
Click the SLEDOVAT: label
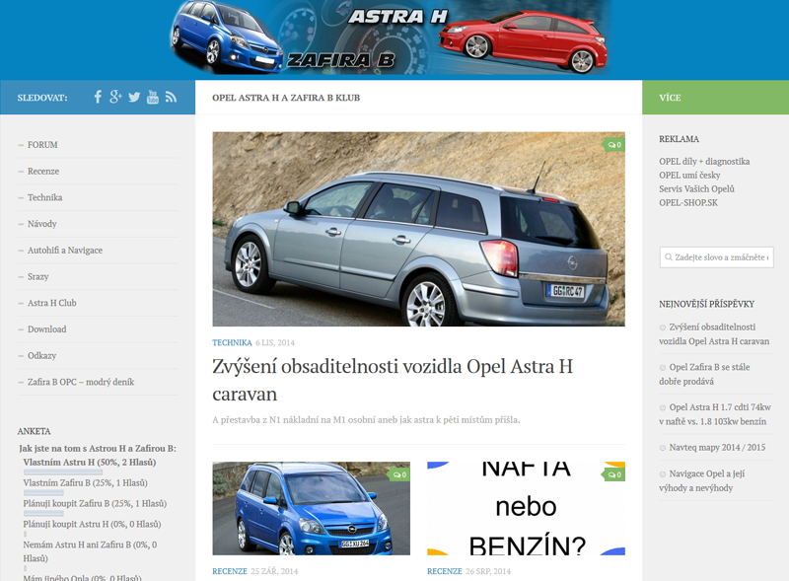[x=42, y=98]
